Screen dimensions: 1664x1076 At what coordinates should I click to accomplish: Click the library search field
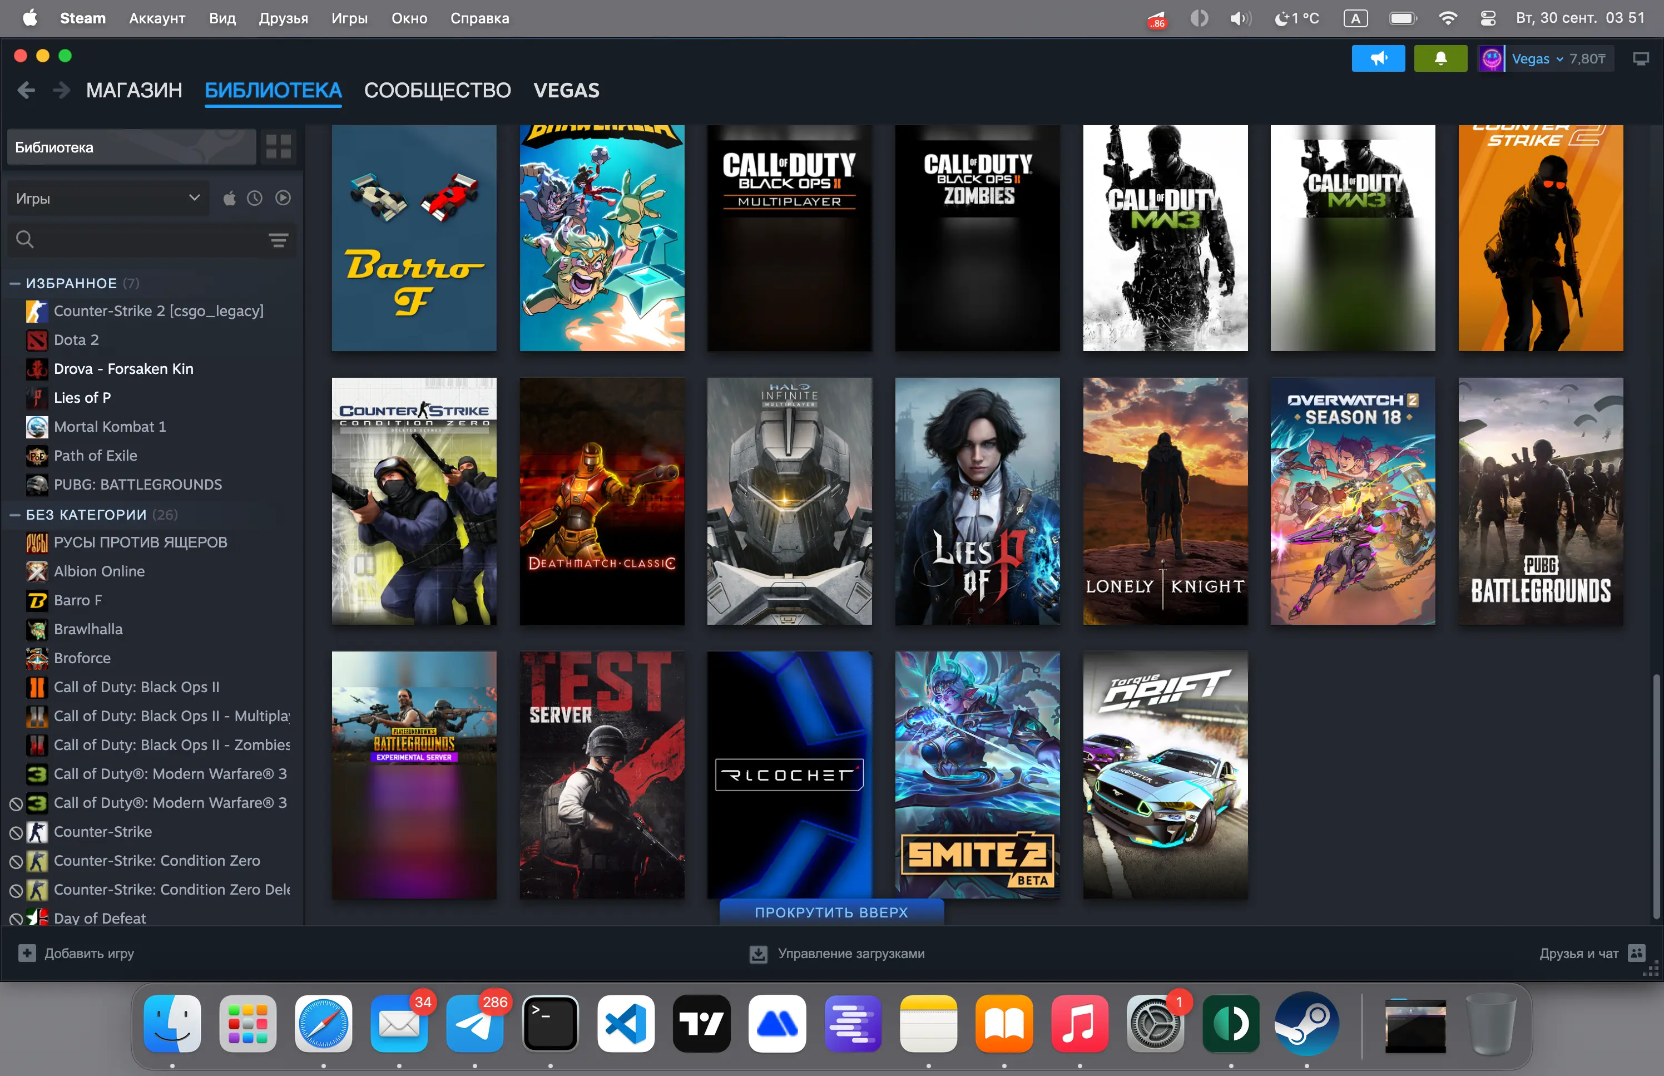(x=152, y=240)
